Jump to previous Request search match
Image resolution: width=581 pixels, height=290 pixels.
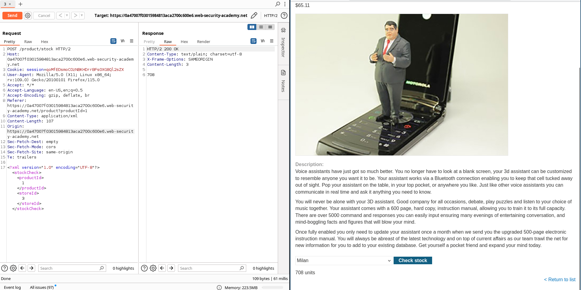22,268
